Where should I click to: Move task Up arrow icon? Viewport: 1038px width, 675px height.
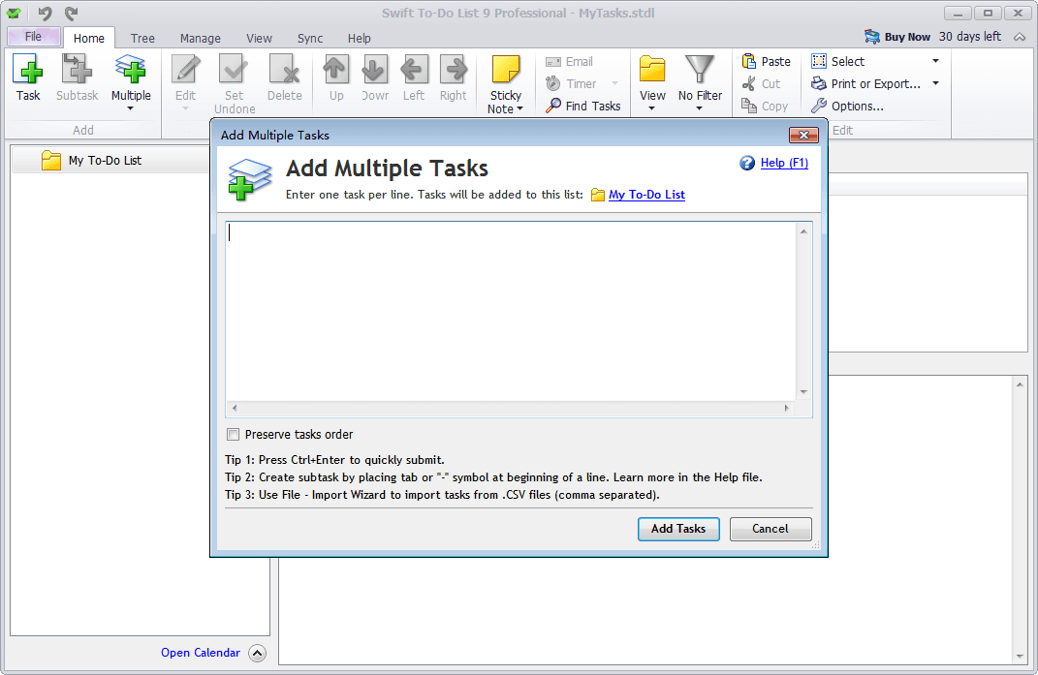[335, 69]
